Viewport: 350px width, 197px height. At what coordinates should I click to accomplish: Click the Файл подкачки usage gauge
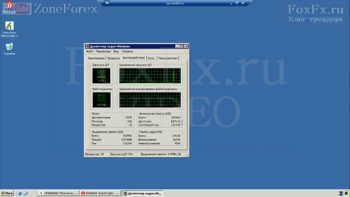click(x=101, y=100)
